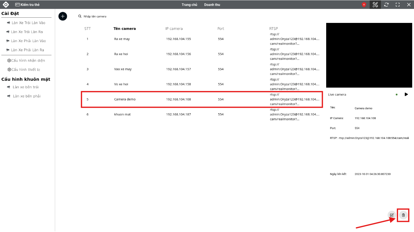Select the Ra xe may camera row
Screen dimensions: 414x232
(x=202, y=39)
